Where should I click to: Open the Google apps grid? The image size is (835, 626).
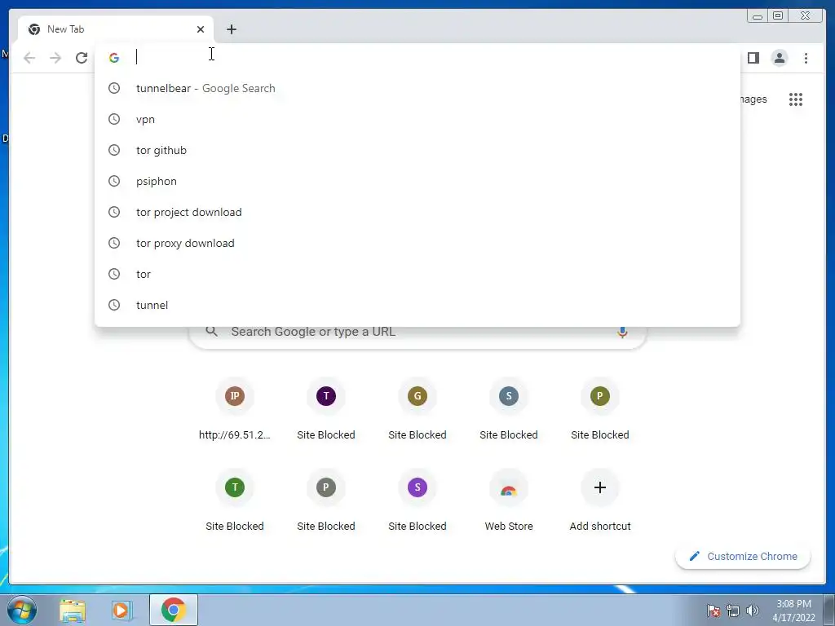(796, 99)
